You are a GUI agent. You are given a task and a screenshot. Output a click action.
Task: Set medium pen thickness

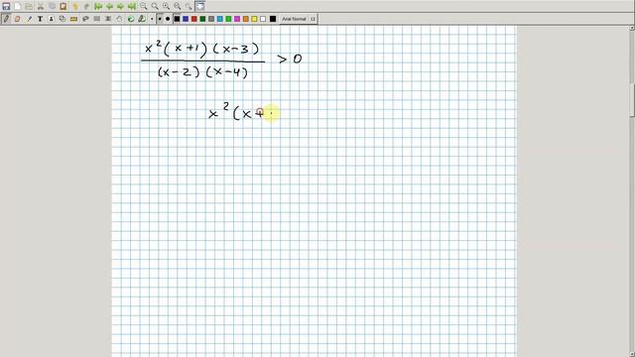pos(160,19)
